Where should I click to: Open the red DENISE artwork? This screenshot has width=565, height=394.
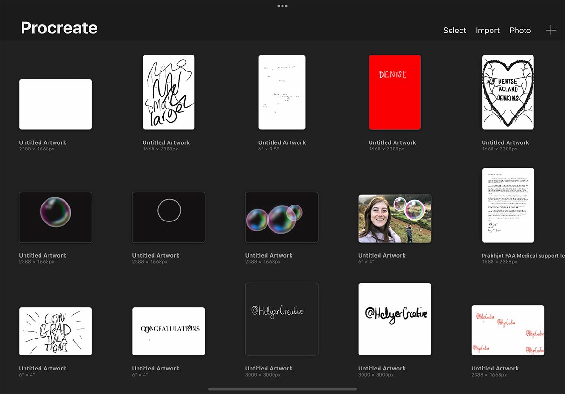click(x=395, y=92)
